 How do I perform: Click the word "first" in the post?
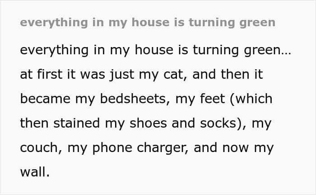(x=50, y=74)
